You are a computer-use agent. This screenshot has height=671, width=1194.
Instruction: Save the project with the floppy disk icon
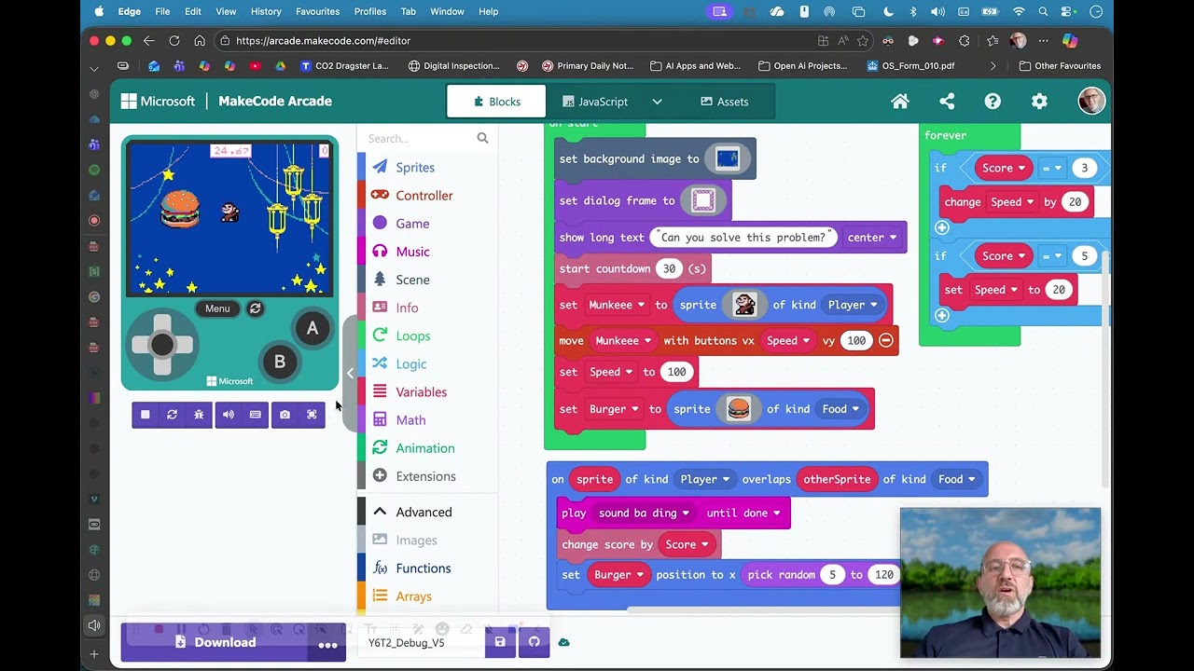(500, 642)
